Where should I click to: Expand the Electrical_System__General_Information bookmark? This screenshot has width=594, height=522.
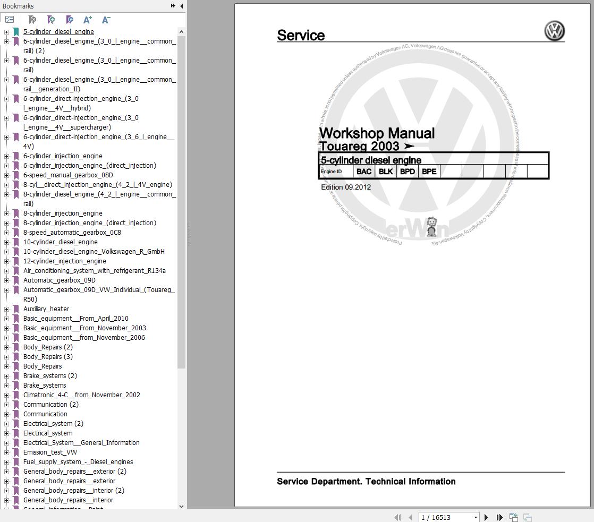(x=6, y=443)
